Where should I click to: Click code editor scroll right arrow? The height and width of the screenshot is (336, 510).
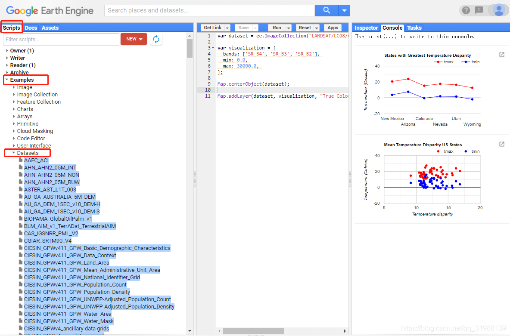pyautogui.click(x=345, y=331)
